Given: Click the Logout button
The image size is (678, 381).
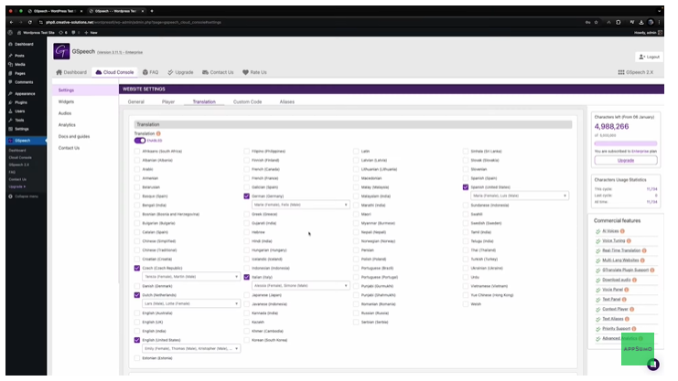Looking at the screenshot, I should click(x=649, y=57).
